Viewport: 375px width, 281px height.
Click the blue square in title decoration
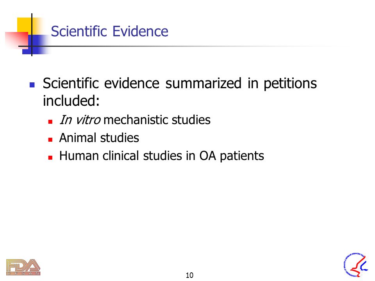click(36, 44)
